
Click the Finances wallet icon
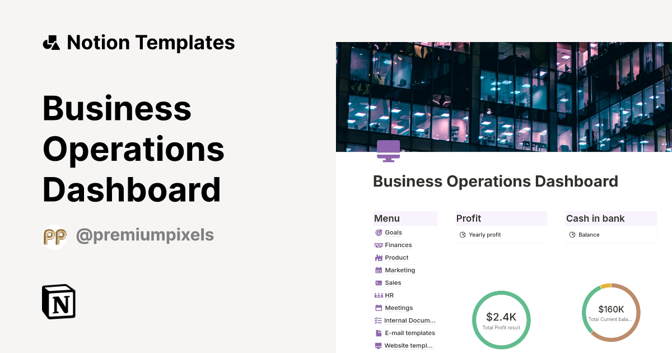[379, 245]
